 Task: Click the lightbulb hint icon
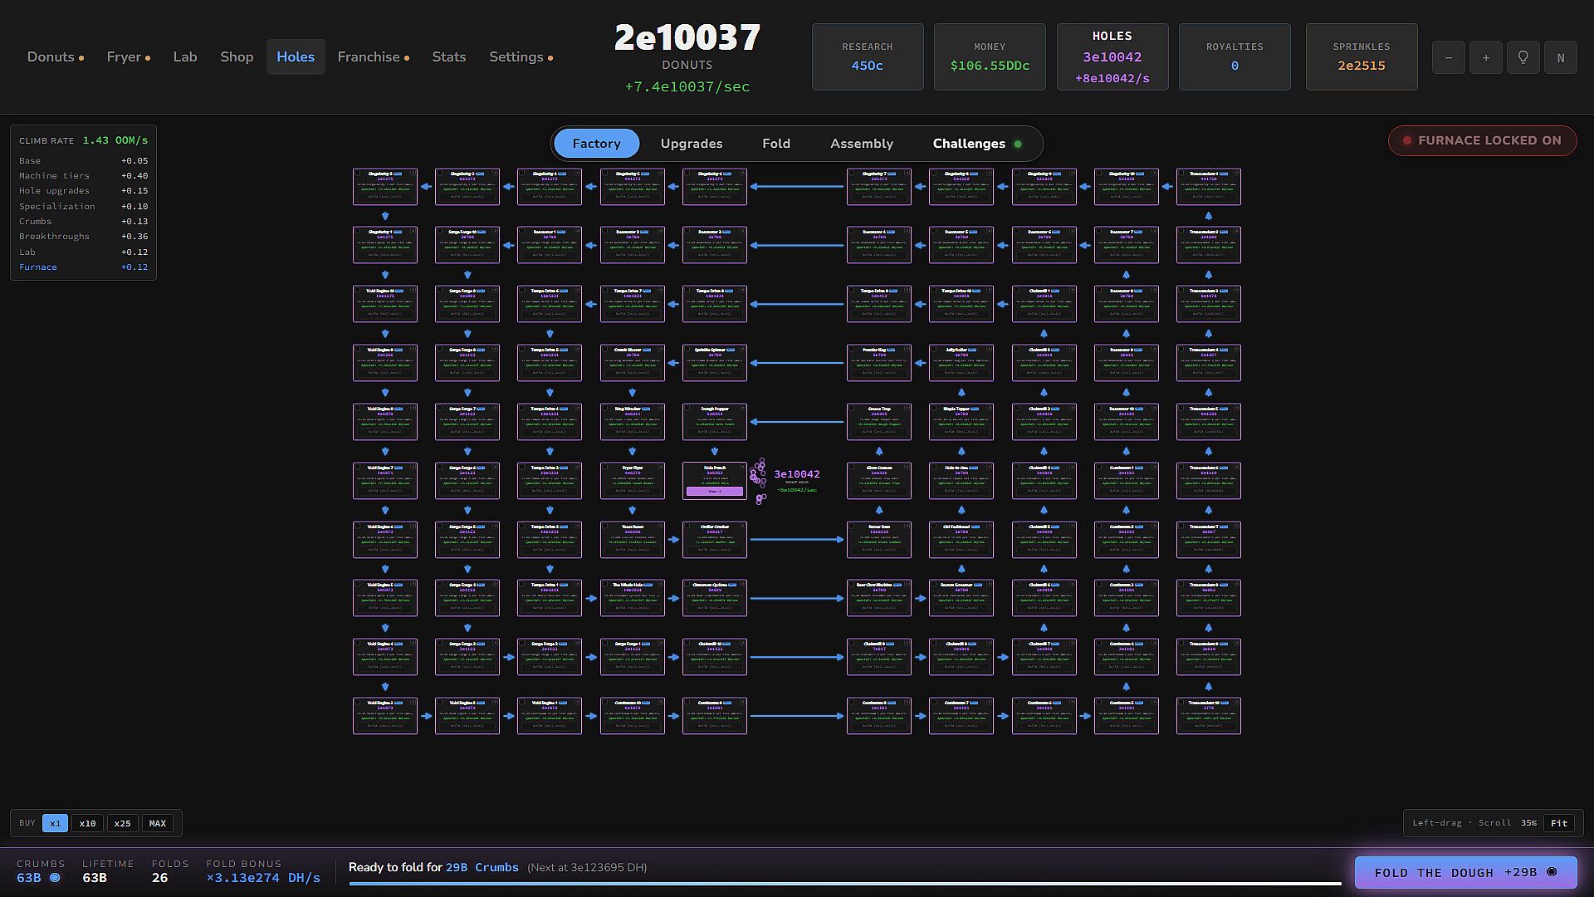(1523, 57)
